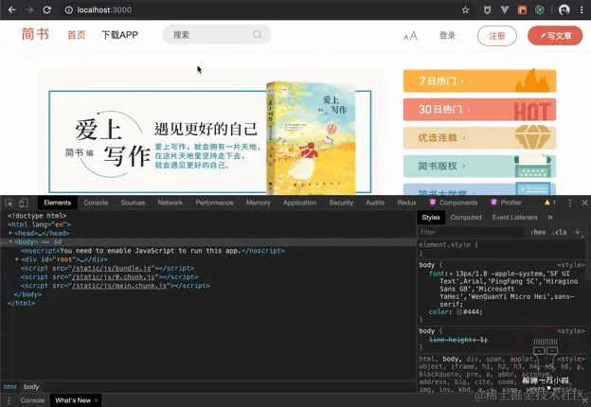Go to 首页 nav link
The height and width of the screenshot is (407, 591).
click(77, 35)
